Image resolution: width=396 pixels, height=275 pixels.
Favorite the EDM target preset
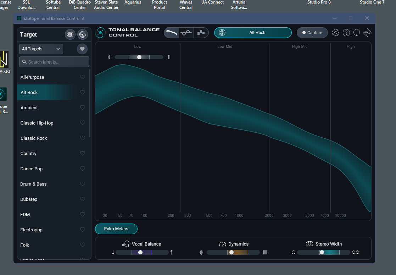click(x=82, y=214)
